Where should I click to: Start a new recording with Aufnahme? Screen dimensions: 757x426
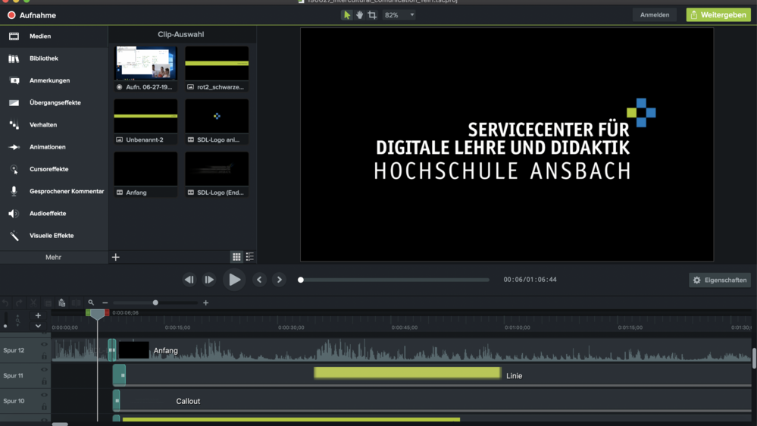(32, 15)
